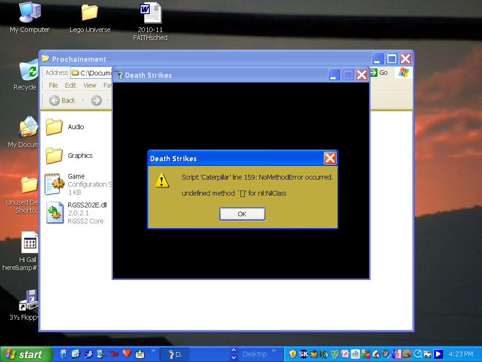Click the yellow security shield tray icon

pos(292,354)
